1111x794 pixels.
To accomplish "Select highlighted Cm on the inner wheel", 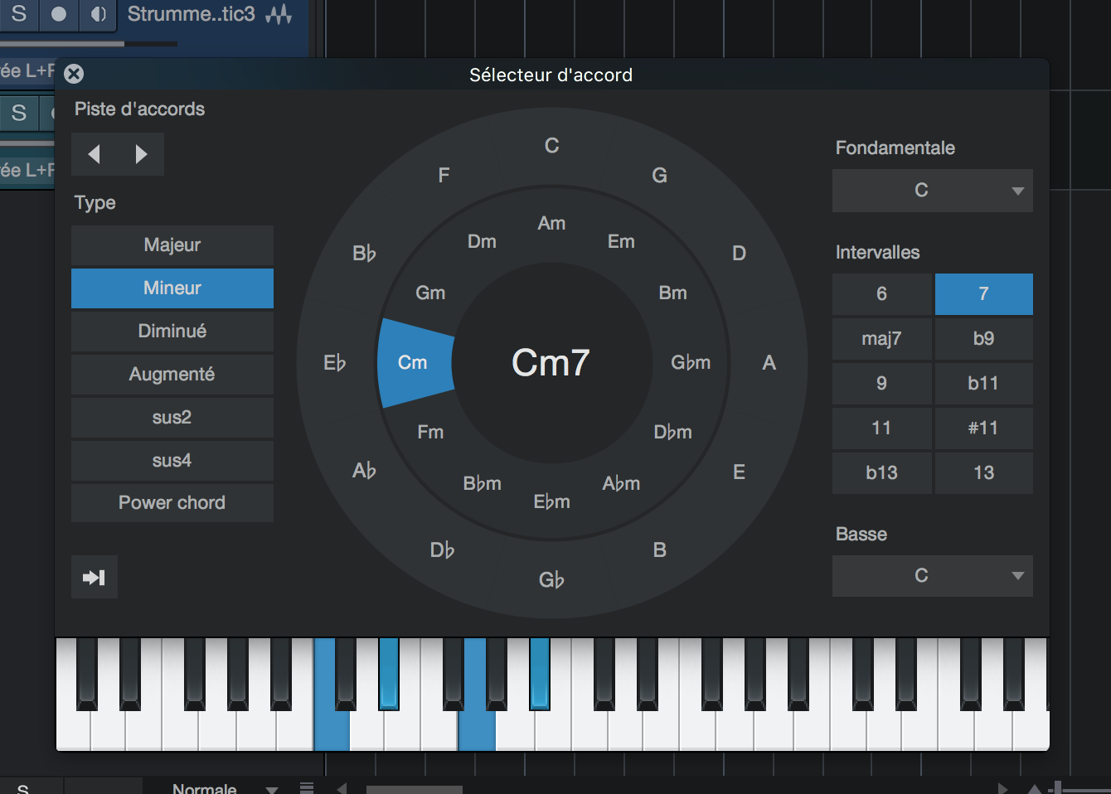I will (415, 362).
